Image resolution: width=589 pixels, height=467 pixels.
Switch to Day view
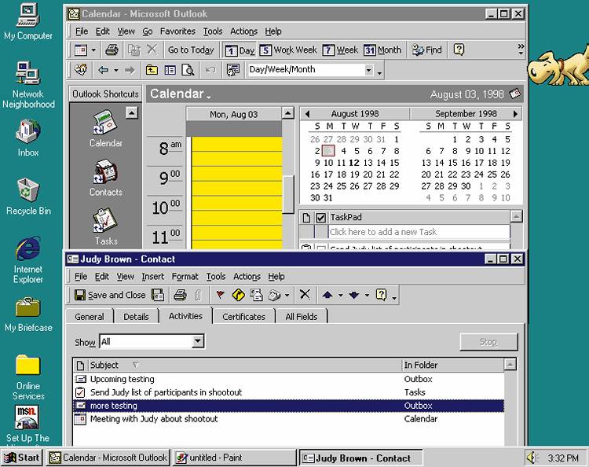click(x=240, y=50)
